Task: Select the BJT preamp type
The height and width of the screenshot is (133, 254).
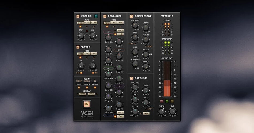Action: (x=87, y=23)
